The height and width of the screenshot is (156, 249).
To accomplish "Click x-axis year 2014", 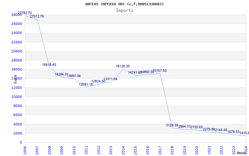I will point(123,150).
